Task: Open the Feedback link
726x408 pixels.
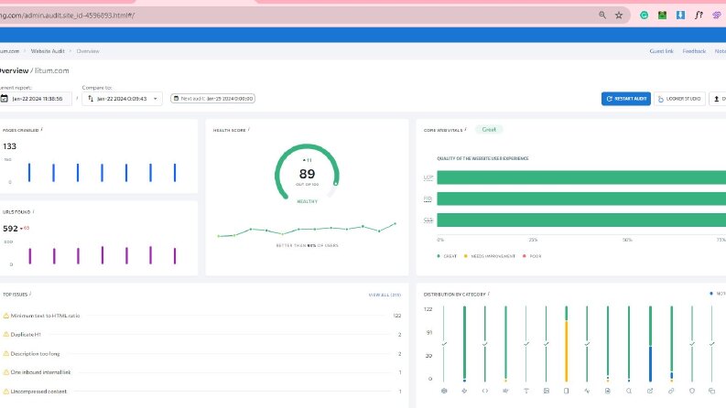Action: (694, 51)
